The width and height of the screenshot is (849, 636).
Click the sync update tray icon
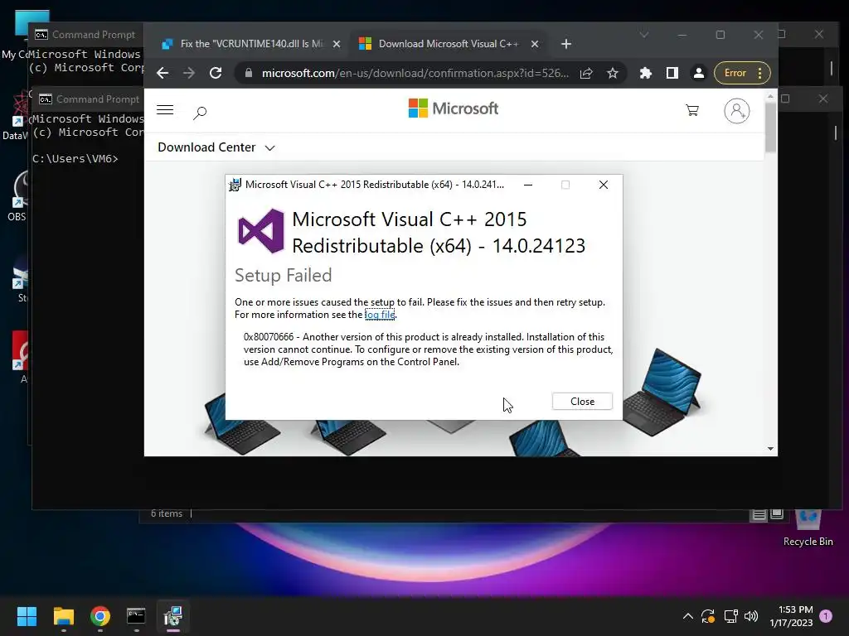708,616
